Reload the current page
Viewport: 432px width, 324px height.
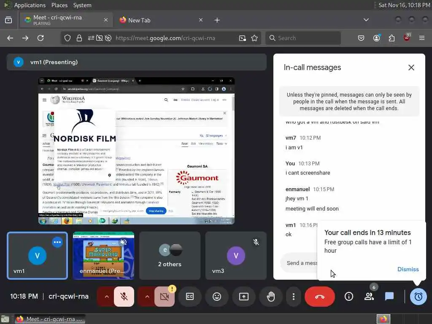[x=40, y=38]
